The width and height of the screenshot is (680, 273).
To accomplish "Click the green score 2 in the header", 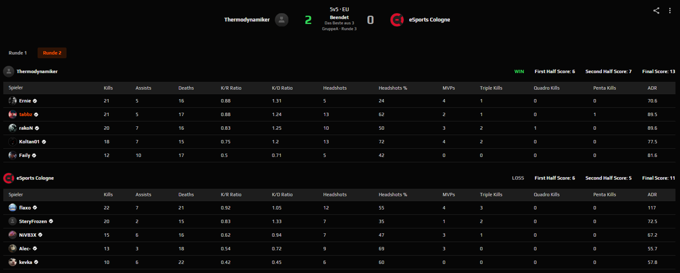I will [308, 20].
